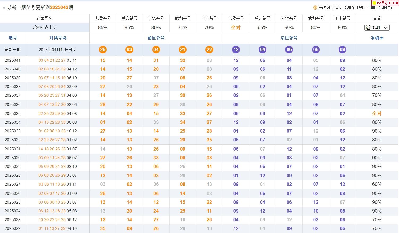
Task: Open the 近20期 period range dropdown
Action: coord(377,28)
